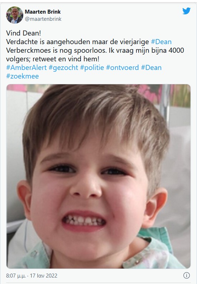Click the 'Vind Dean!' opening line
This screenshot has width=197, height=284.
coord(24,33)
